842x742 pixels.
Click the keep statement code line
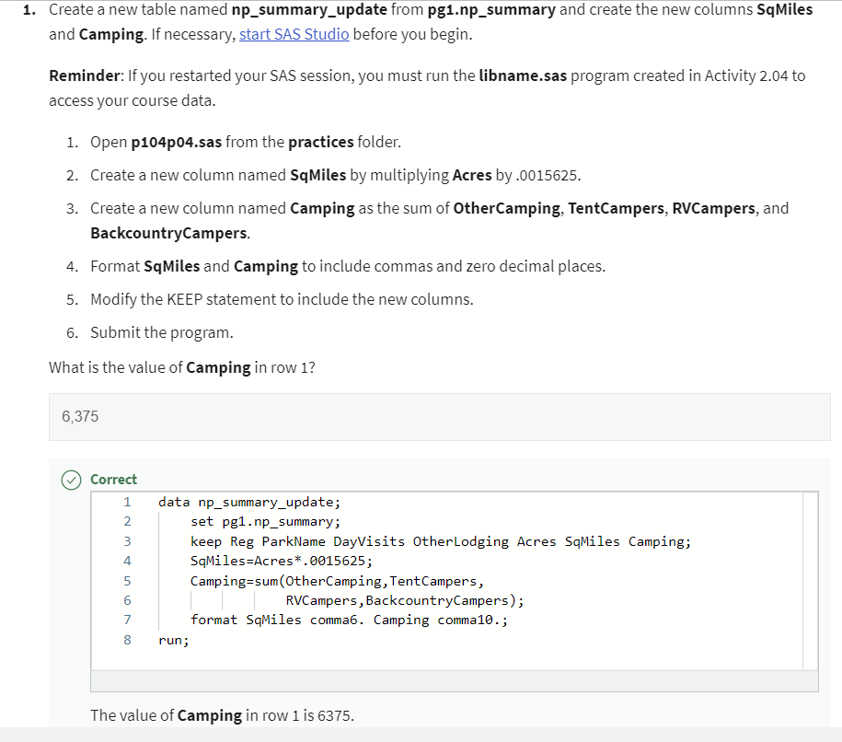pos(440,541)
